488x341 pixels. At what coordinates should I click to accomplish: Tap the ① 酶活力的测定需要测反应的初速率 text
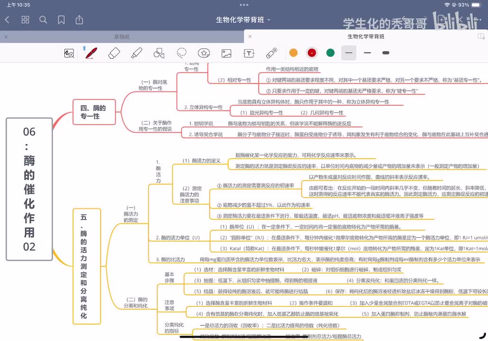255,186
